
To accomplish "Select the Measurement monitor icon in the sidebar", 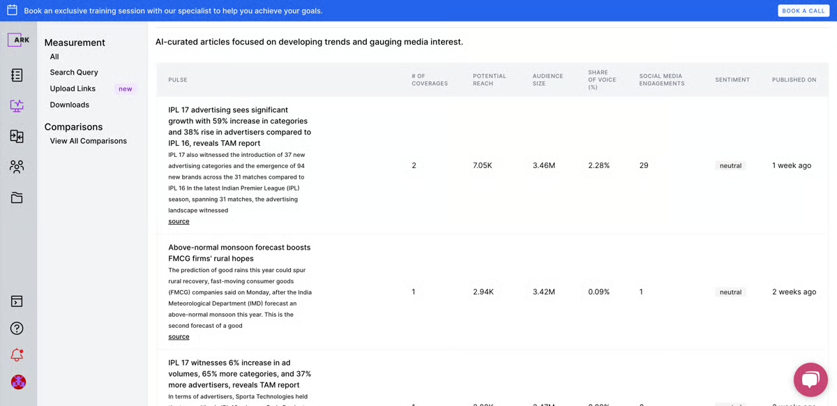I will 17,106.
